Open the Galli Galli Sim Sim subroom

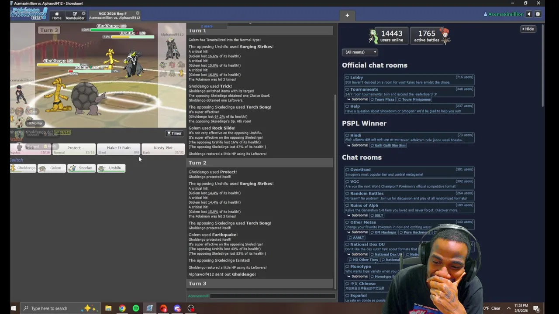click(x=388, y=145)
